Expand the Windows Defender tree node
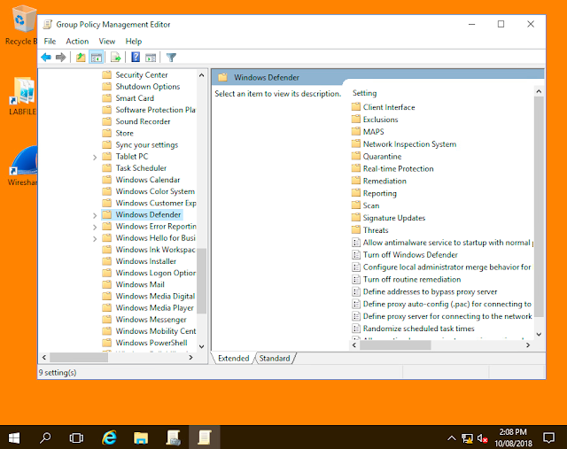 point(95,215)
